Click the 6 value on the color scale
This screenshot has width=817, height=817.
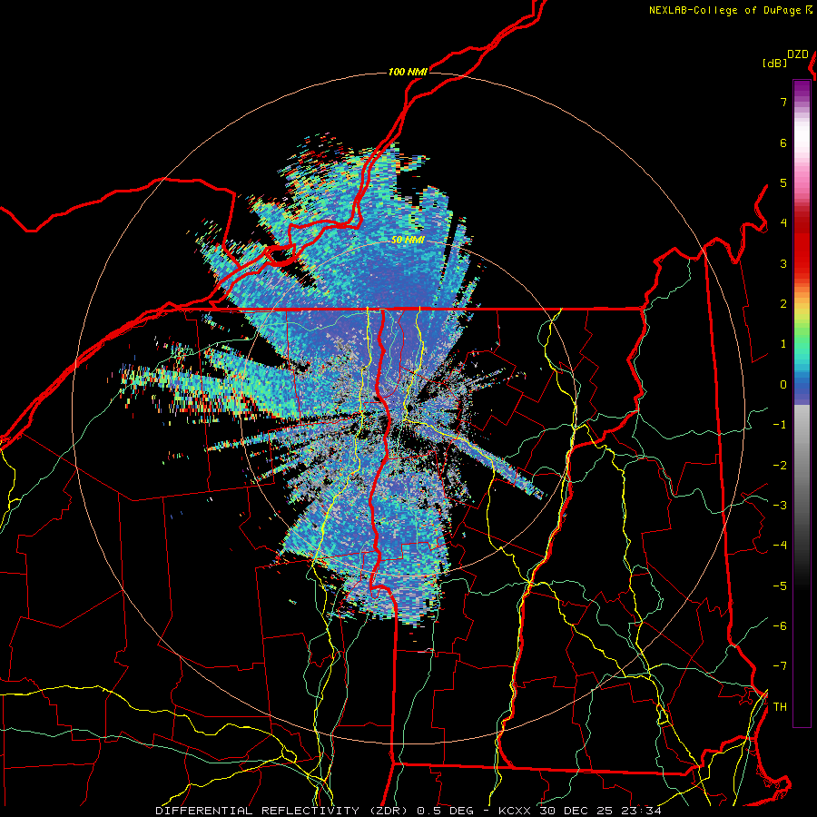[783, 143]
